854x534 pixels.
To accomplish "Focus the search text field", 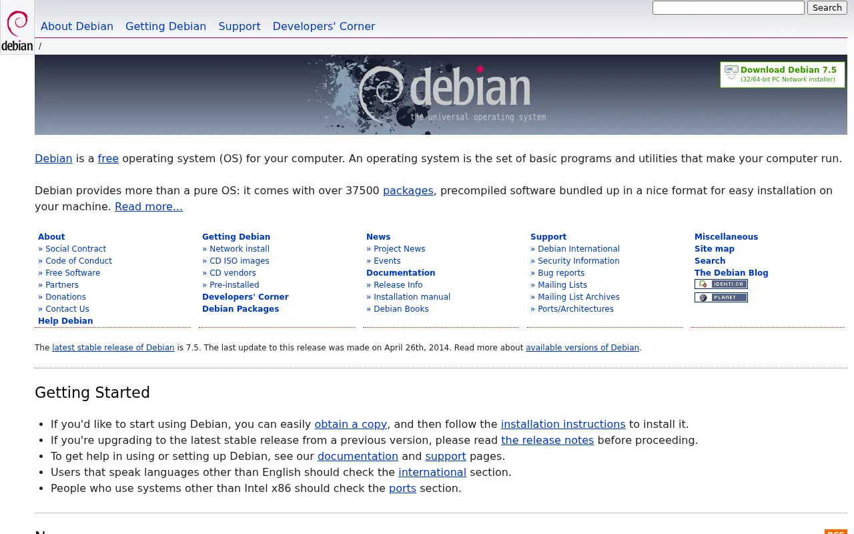I will [x=729, y=7].
